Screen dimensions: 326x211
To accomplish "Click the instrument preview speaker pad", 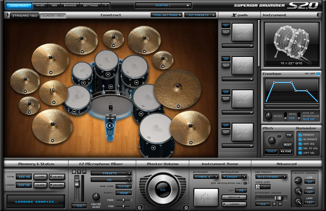I will 206,198.
